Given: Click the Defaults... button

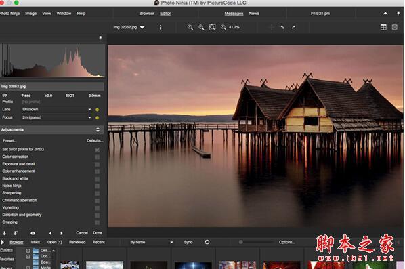Looking at the screenshot, I should pyautogui.click(x=95, y=140).
